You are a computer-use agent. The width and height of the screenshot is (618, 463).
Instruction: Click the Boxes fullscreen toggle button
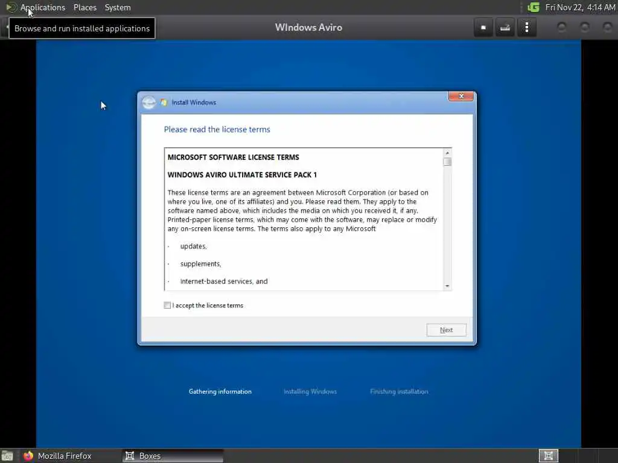[x=483, y=28]
